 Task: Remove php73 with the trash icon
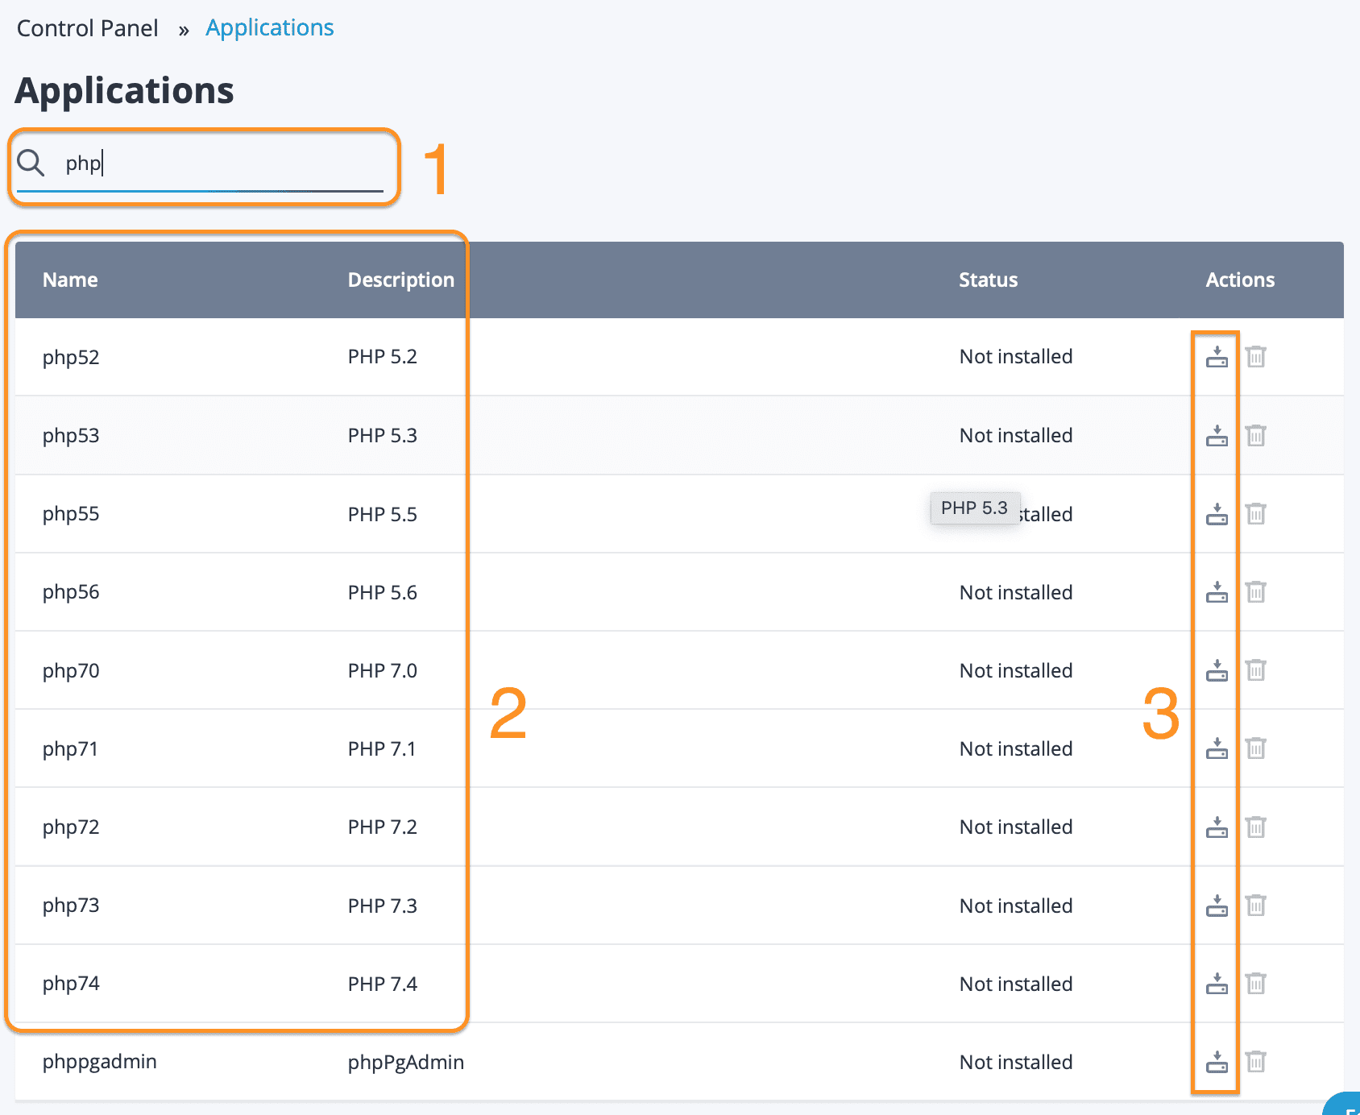[x=1255, y=906]
